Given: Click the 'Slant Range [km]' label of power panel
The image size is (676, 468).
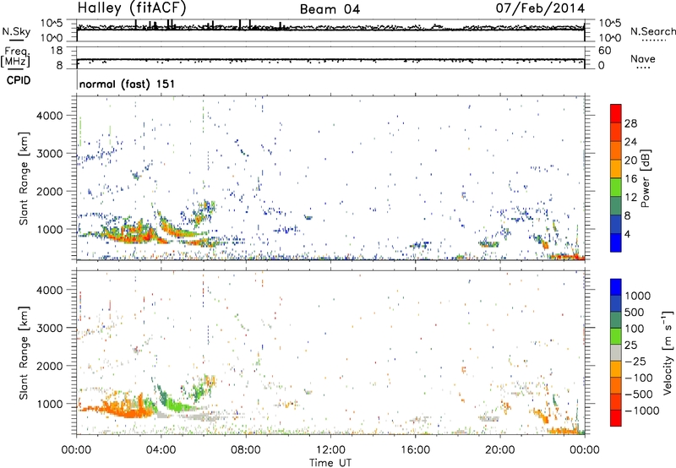Looking at the screenshot, I should 25,178.
